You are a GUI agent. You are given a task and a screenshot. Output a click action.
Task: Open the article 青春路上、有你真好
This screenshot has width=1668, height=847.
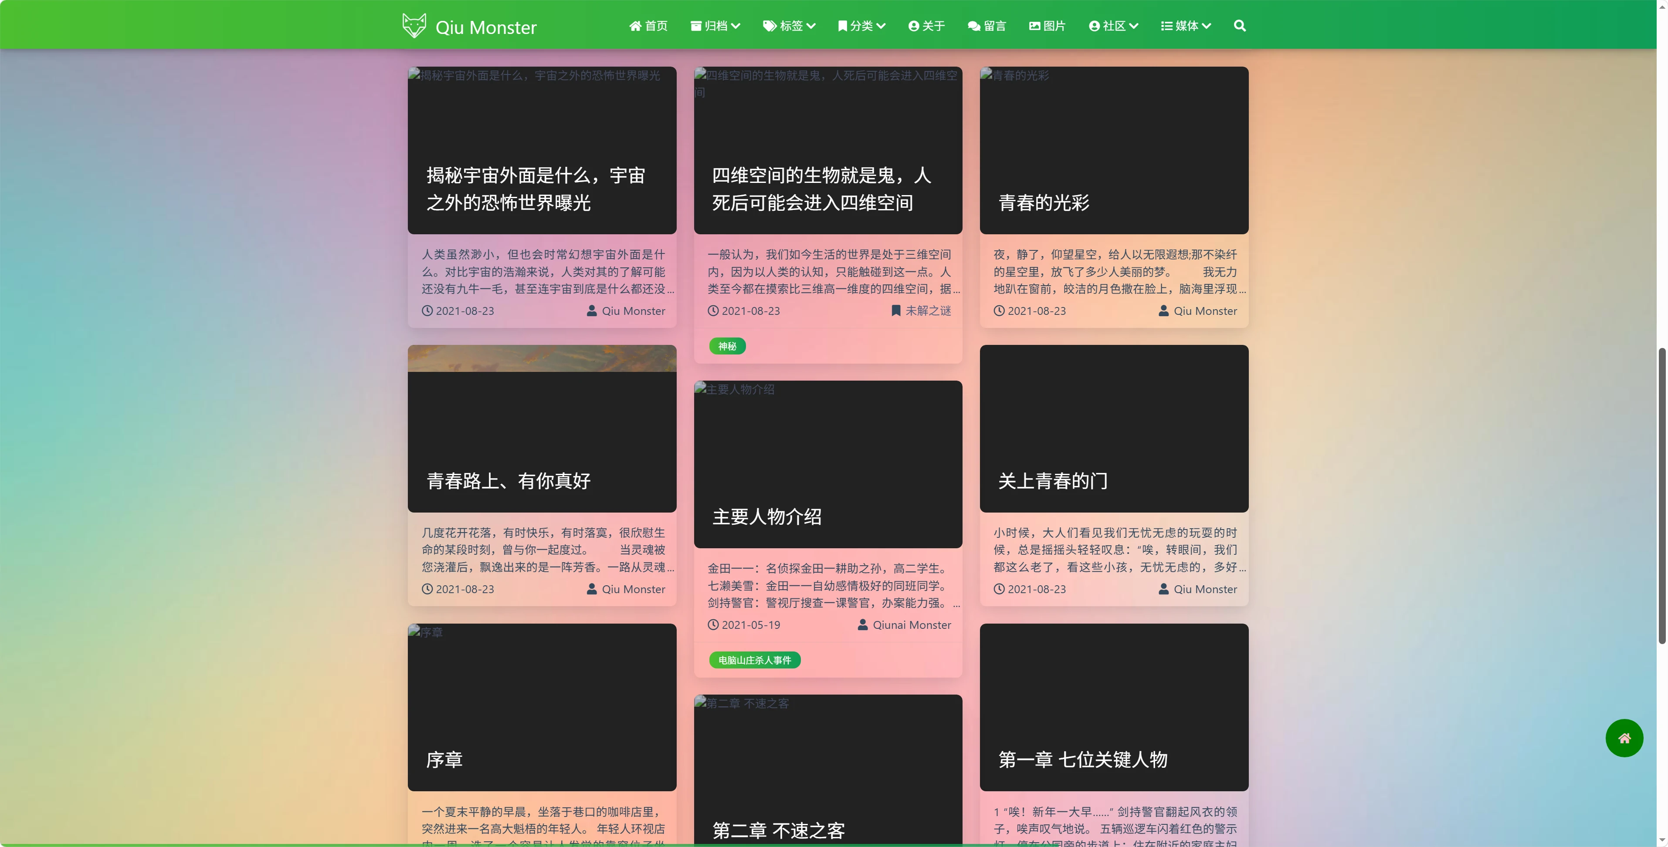pyautogui.click(x=509, y=481)
